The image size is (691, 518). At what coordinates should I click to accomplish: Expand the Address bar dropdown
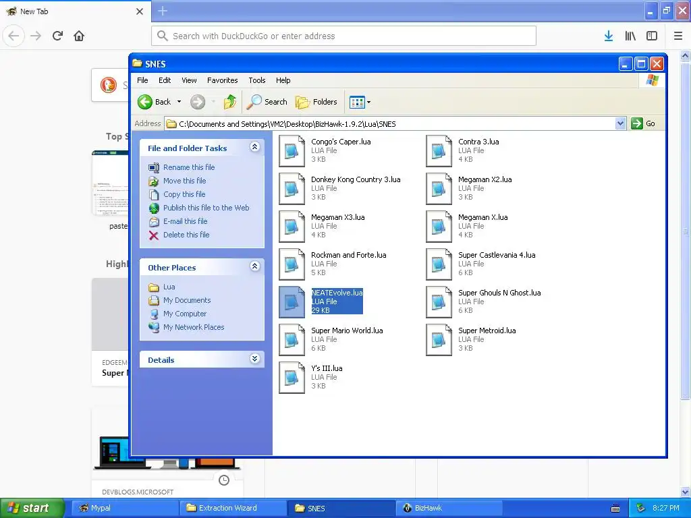(620, 123)
